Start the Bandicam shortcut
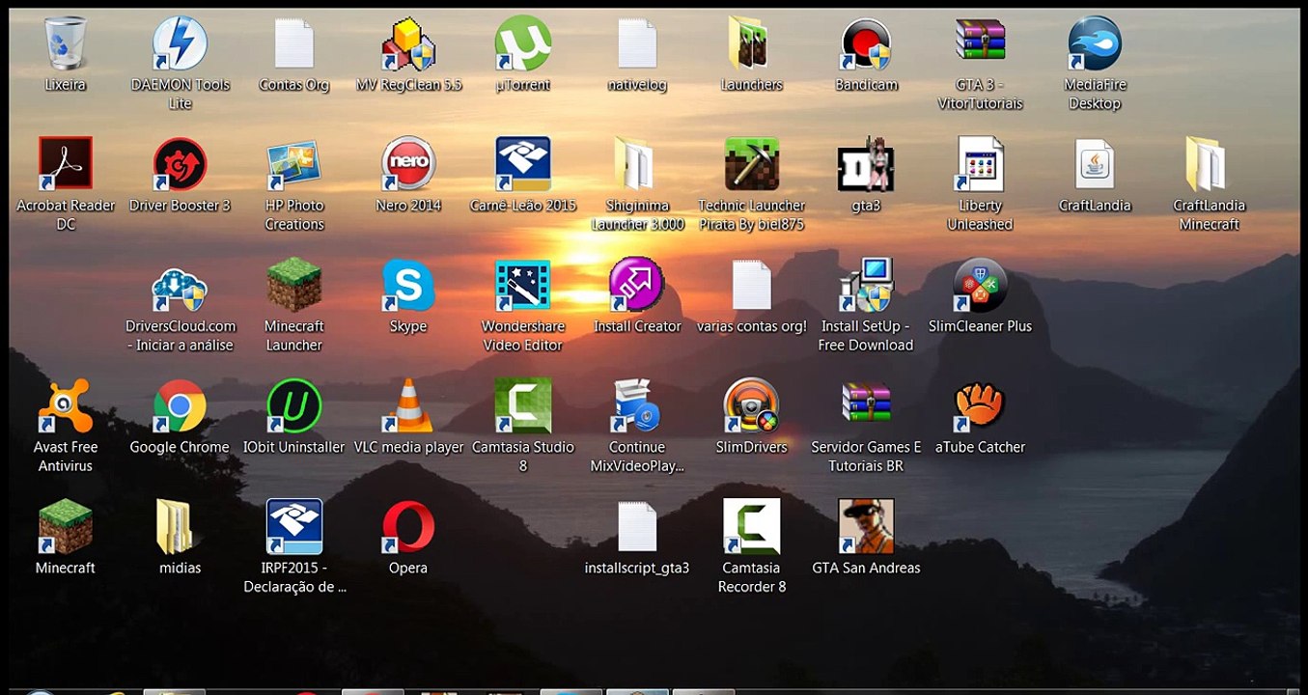The image size is (1308, 695). coord(866,43)
